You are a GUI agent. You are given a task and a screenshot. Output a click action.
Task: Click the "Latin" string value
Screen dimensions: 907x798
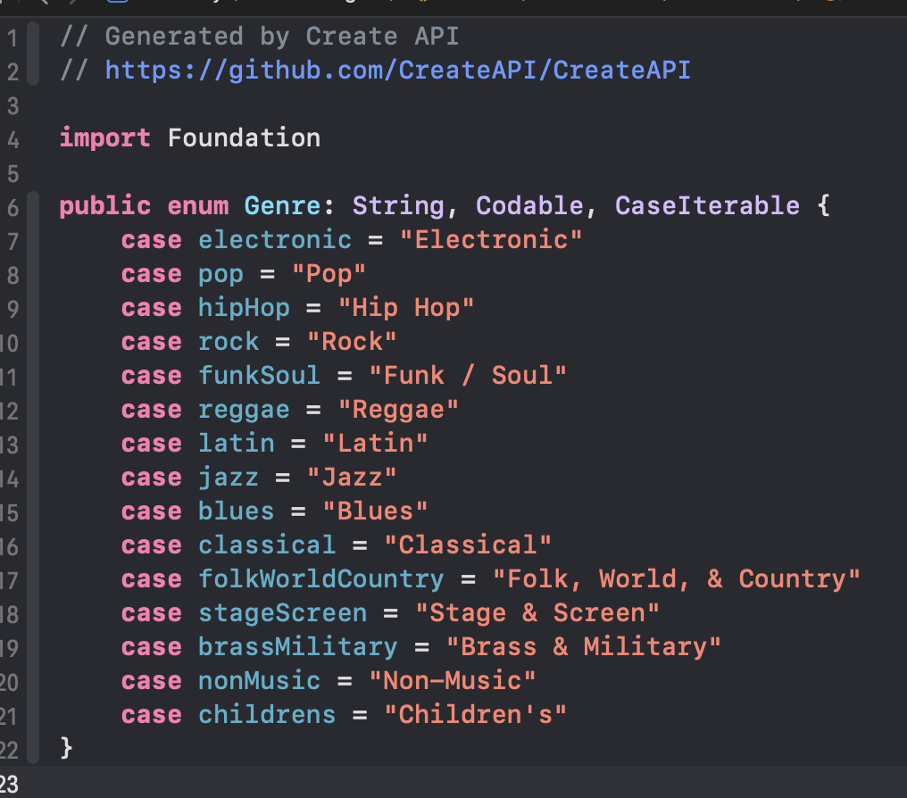point(376,444)
